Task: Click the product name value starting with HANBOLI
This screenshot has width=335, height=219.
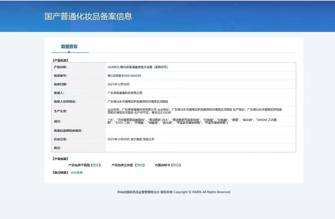Action: (138, 67)
